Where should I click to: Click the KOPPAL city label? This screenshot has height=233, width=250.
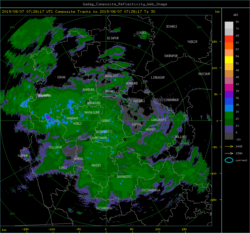(137, 124)
